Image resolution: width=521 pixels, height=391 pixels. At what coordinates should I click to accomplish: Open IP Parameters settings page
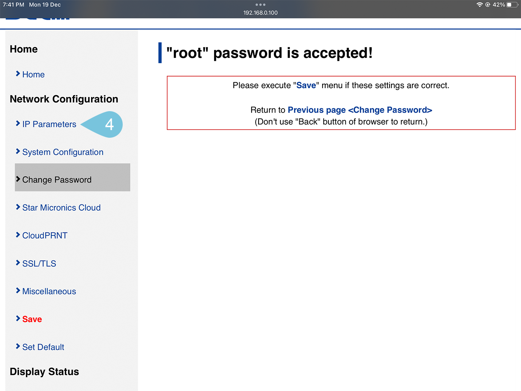[x=49, y=124]
